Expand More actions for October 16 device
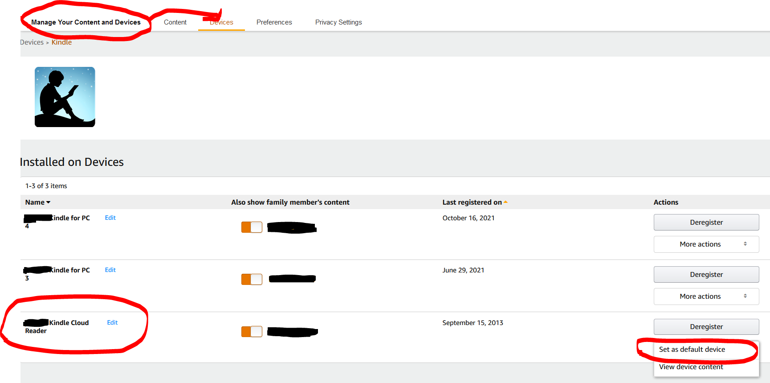Screen dimensions: 770x383 (706, 244)
